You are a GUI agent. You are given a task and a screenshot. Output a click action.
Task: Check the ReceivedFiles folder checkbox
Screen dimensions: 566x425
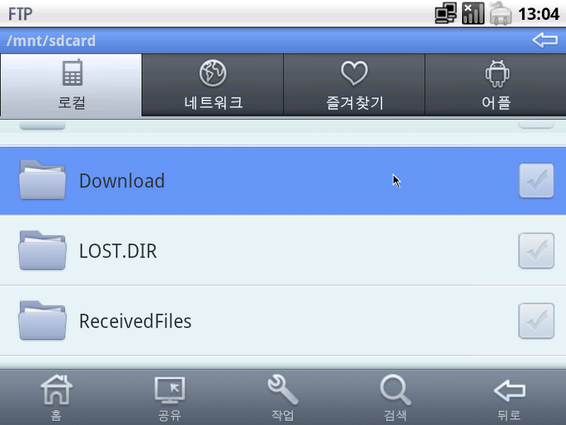click(x=536, y=321)
